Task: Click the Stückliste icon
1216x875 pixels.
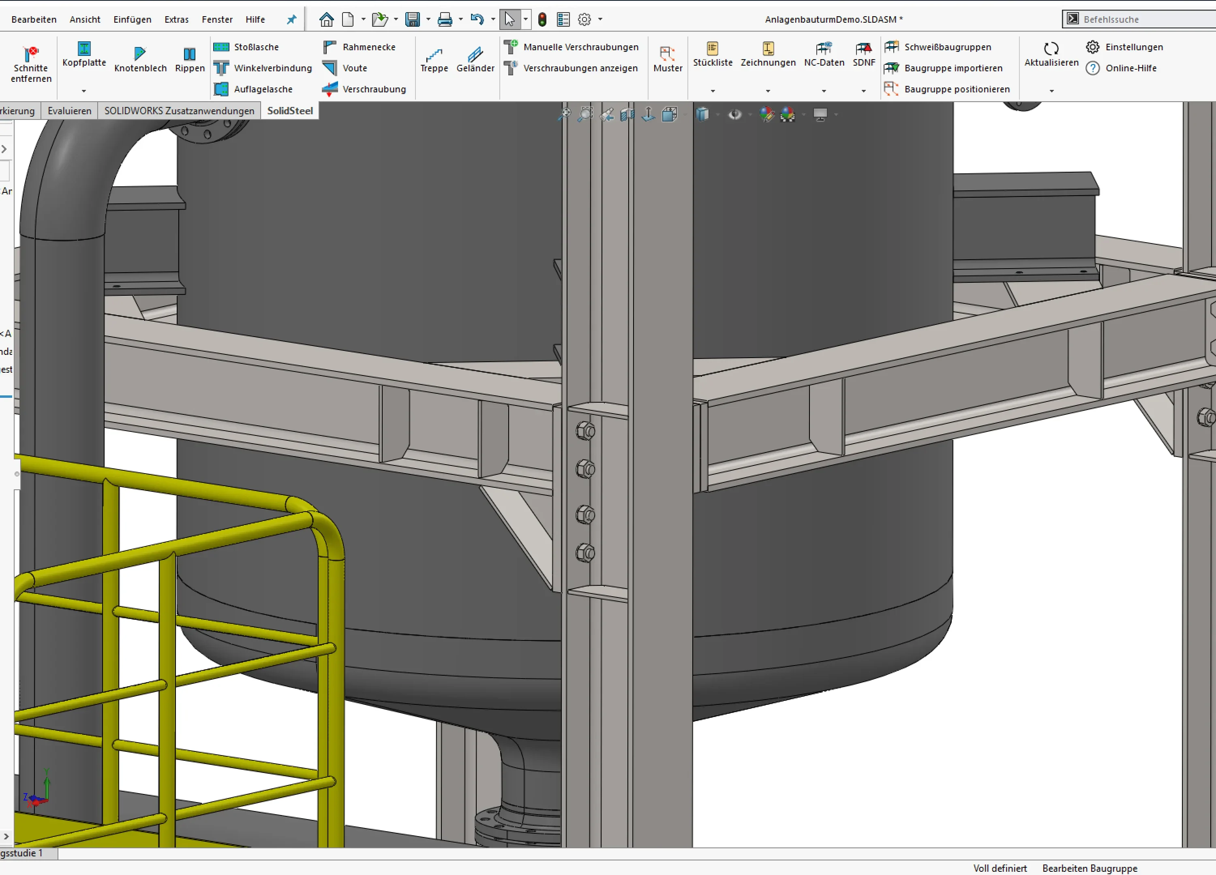Action: 713,49
